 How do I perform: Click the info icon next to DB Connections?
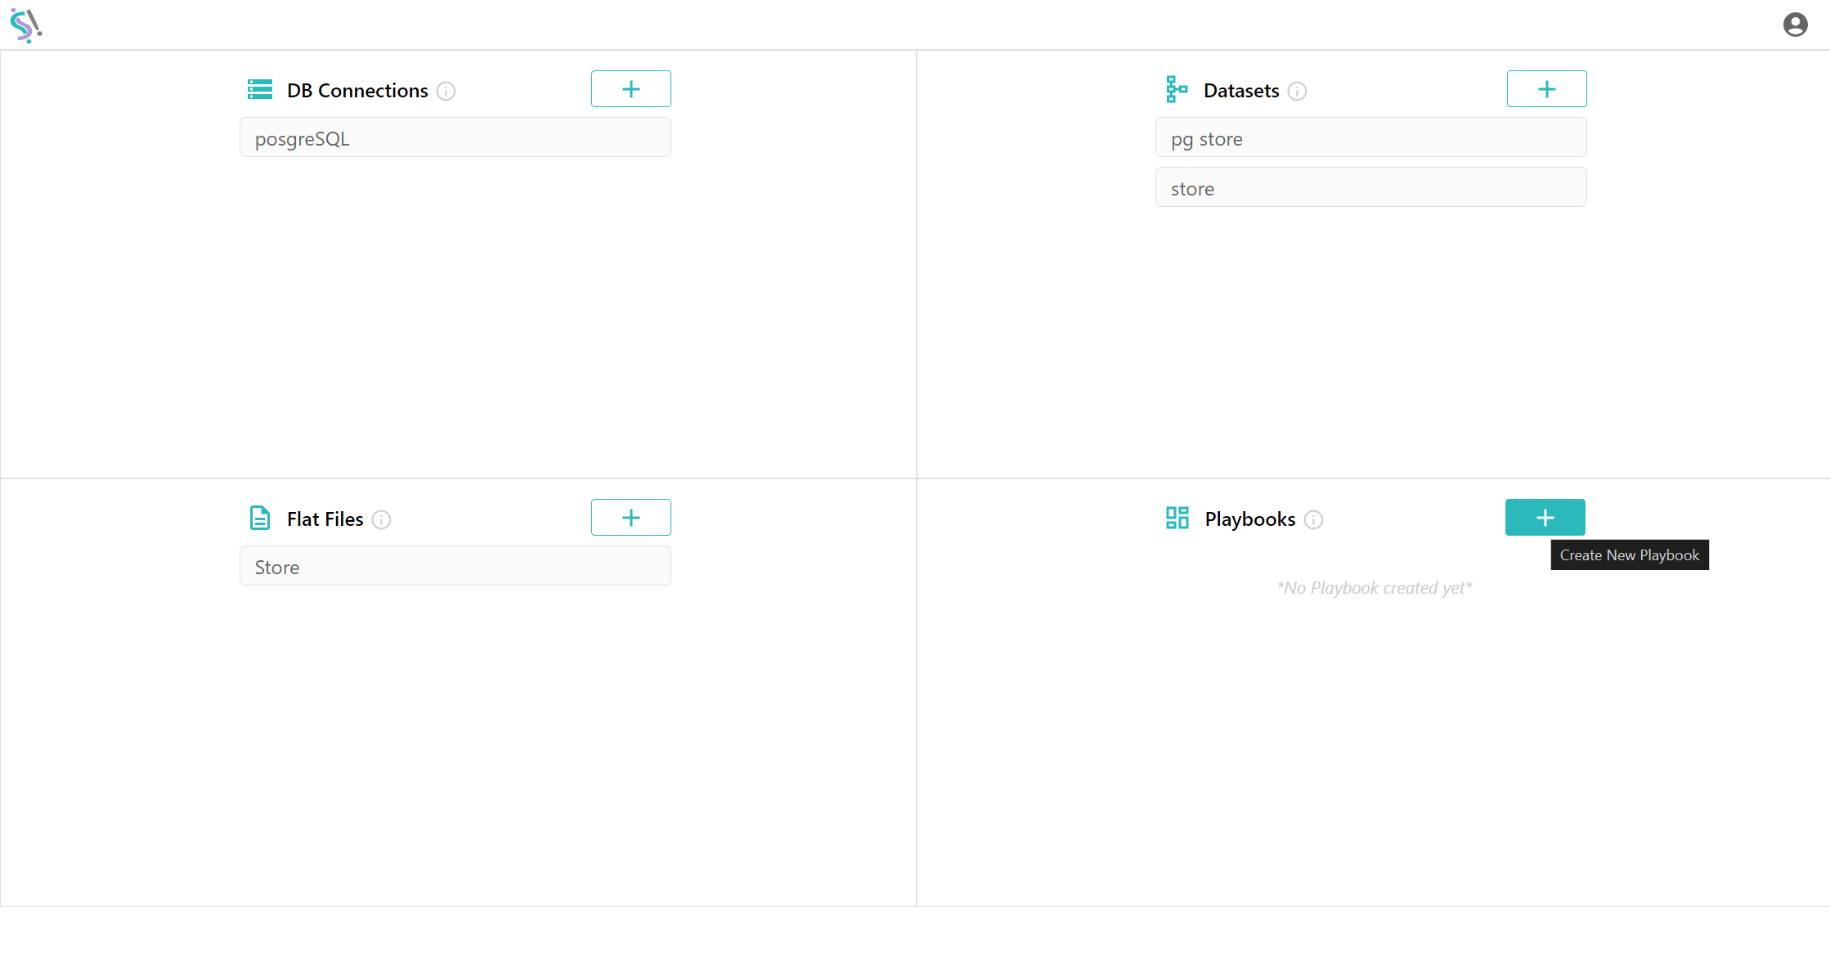(x=446, y=91)
